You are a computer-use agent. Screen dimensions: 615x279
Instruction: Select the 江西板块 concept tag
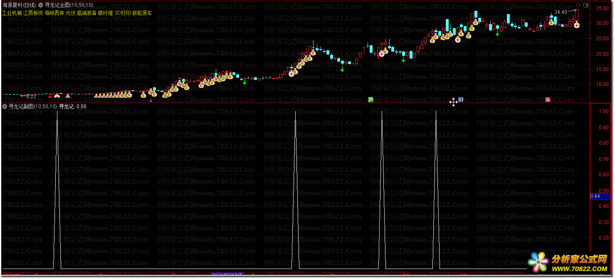pyautogui.click(x=33, y=13)
